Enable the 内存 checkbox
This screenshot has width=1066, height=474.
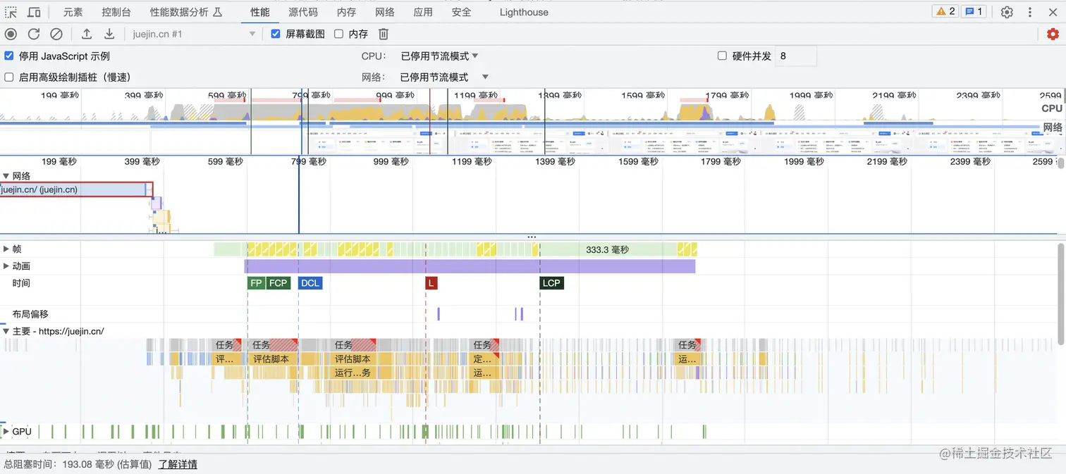(338, 33)
